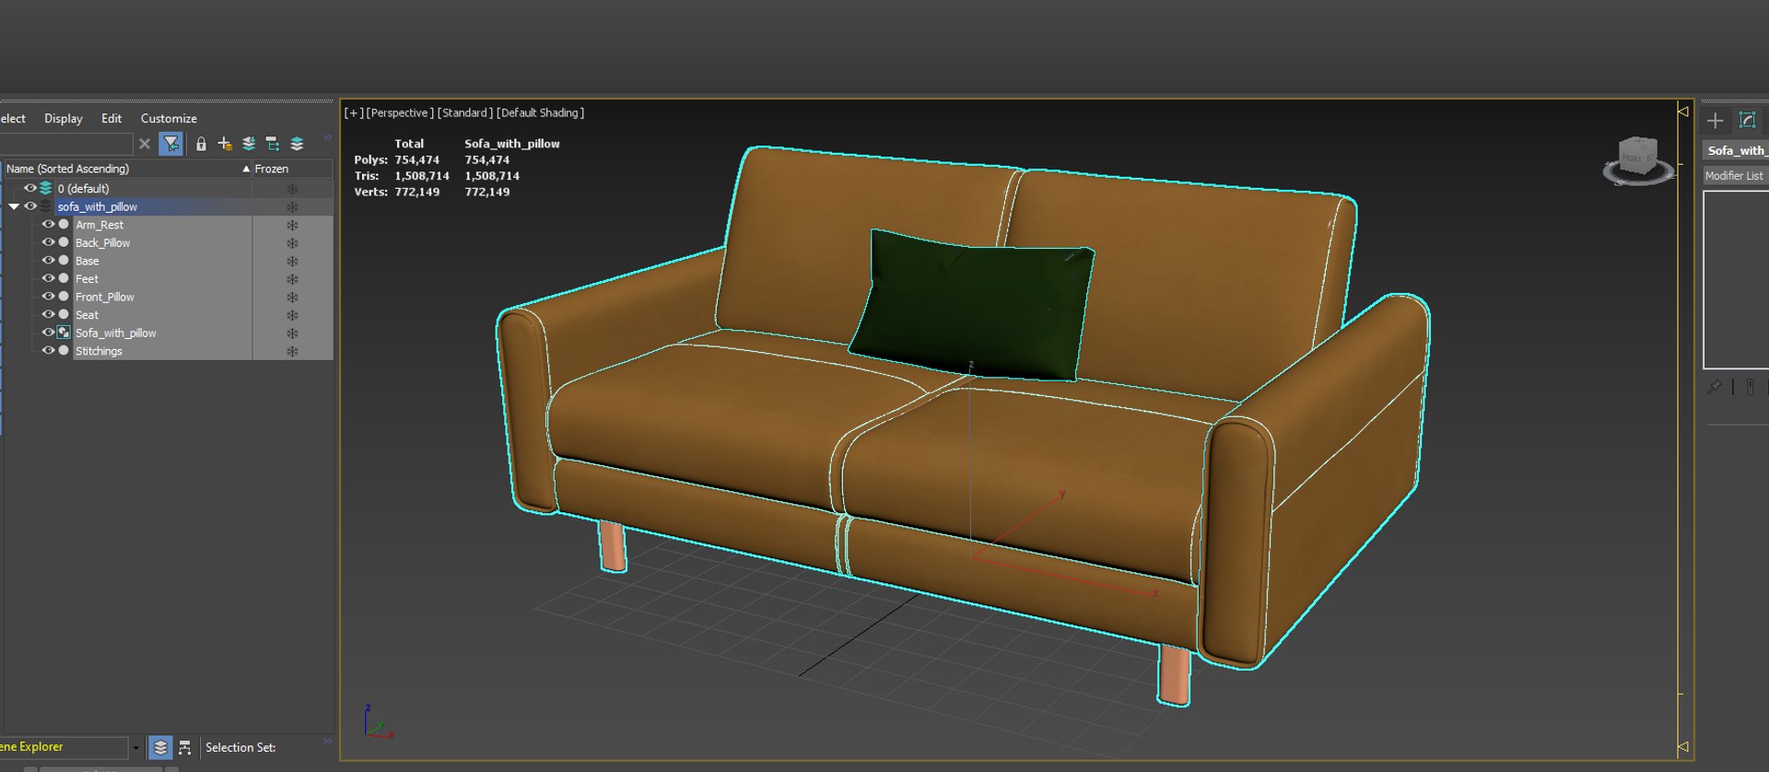
Task: Click the Name (Sorted Ascending) column header
Action: (127, 169)
